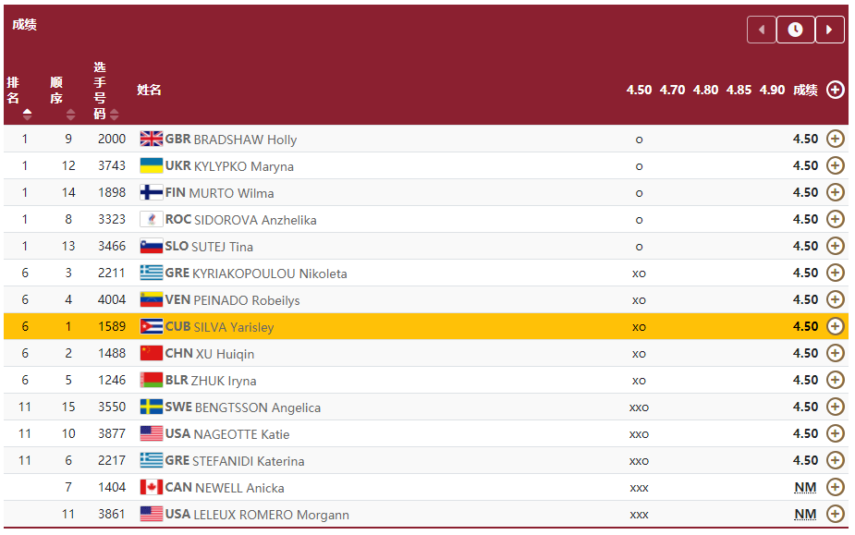Click NM result for LELEUX ROMERO Morgann

point(805,515)
